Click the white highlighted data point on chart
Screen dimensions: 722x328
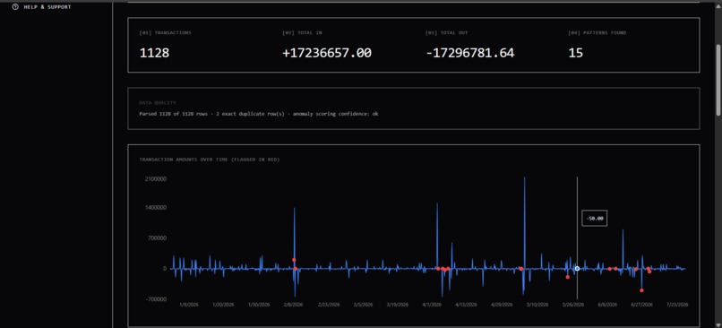577,269
